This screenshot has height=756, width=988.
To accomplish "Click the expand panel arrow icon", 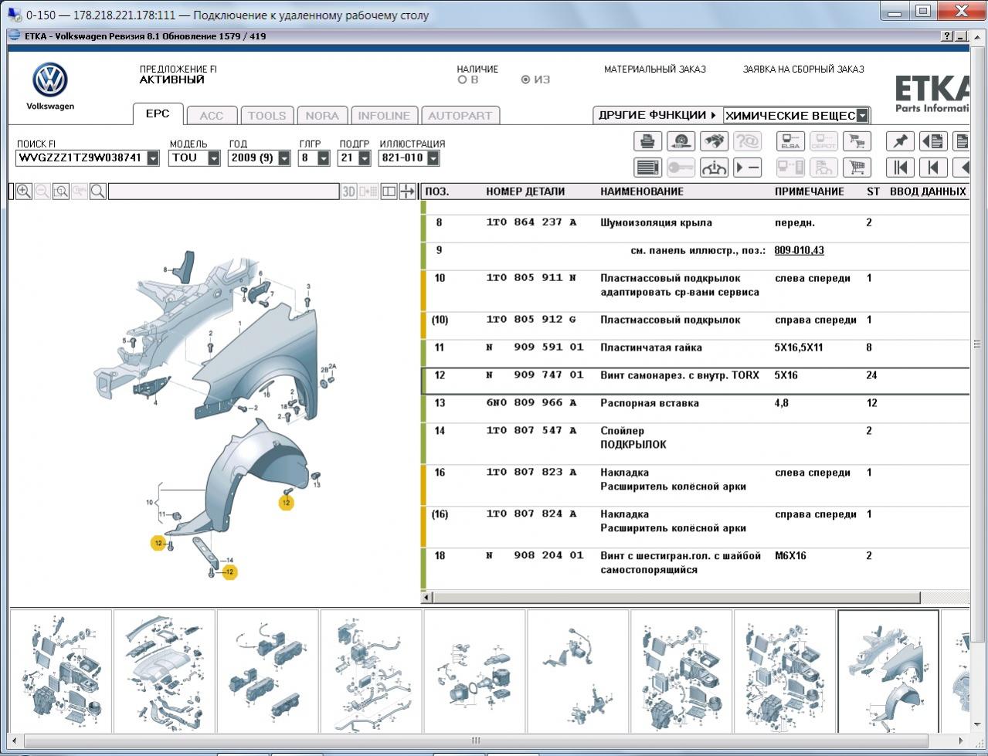I will [x=407, y=192].
